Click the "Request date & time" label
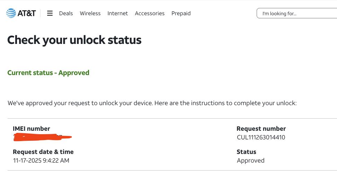This screenshot has height=174, width=337. click(x=43, y=152)
